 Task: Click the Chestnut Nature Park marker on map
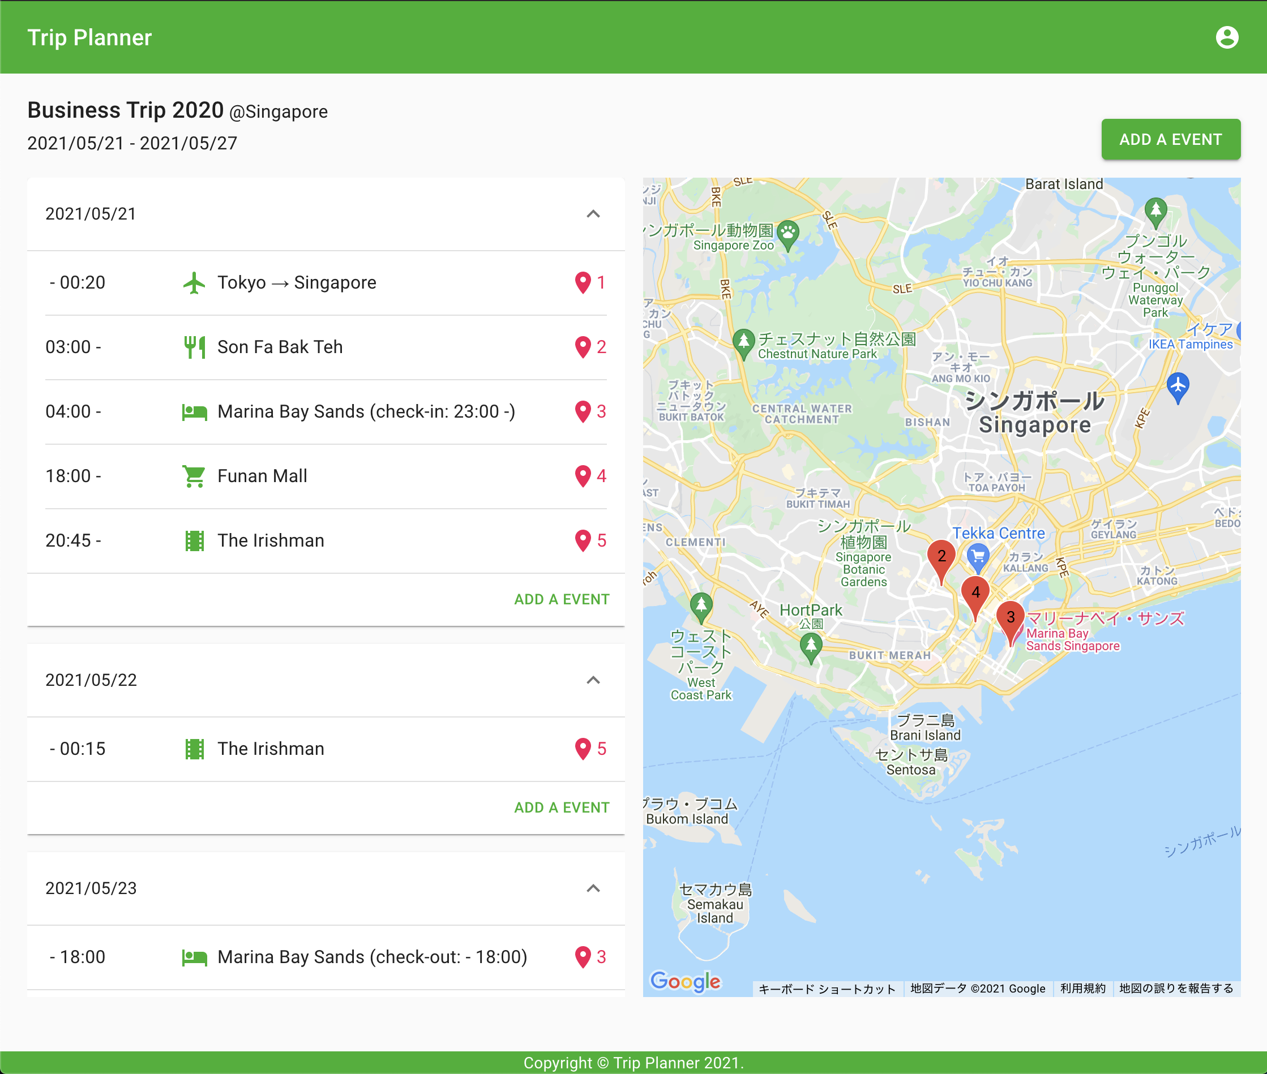[743, 343]
